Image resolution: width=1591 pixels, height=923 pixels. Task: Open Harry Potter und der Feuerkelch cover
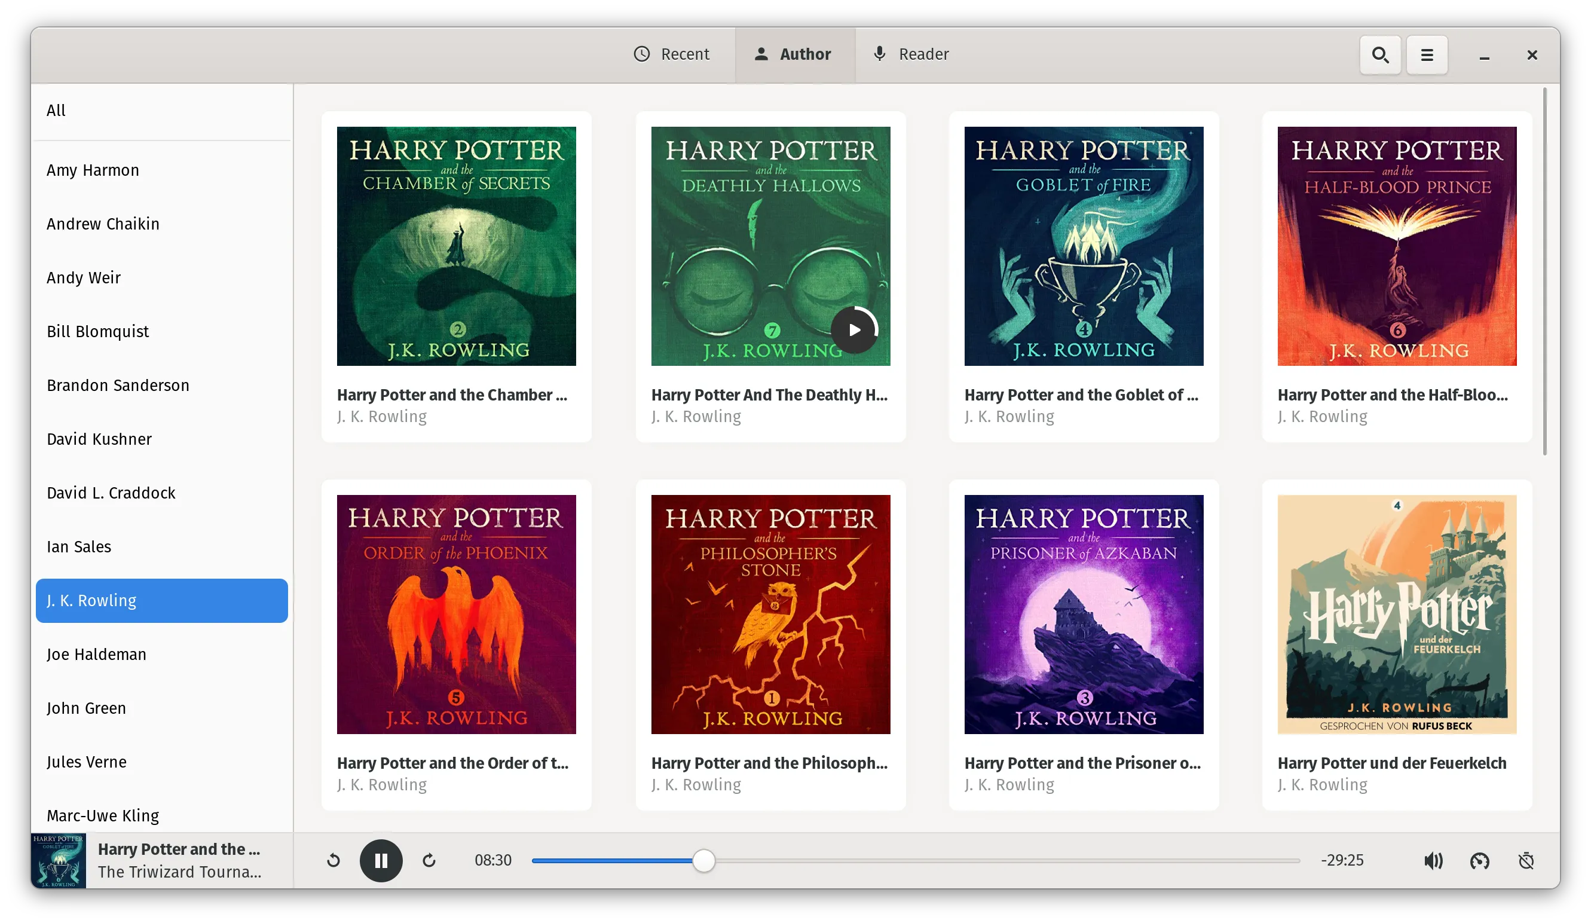point(1397,615)
